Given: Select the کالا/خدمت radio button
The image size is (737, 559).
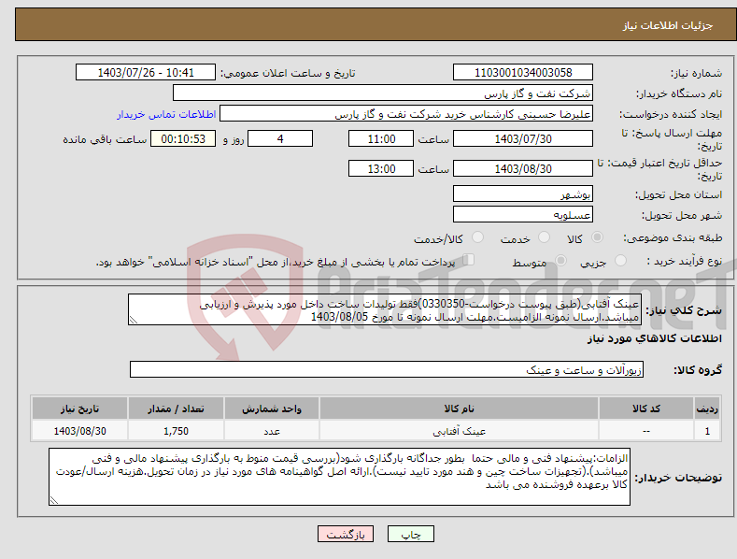Looking at the screenshot, I should pos(477,237).
